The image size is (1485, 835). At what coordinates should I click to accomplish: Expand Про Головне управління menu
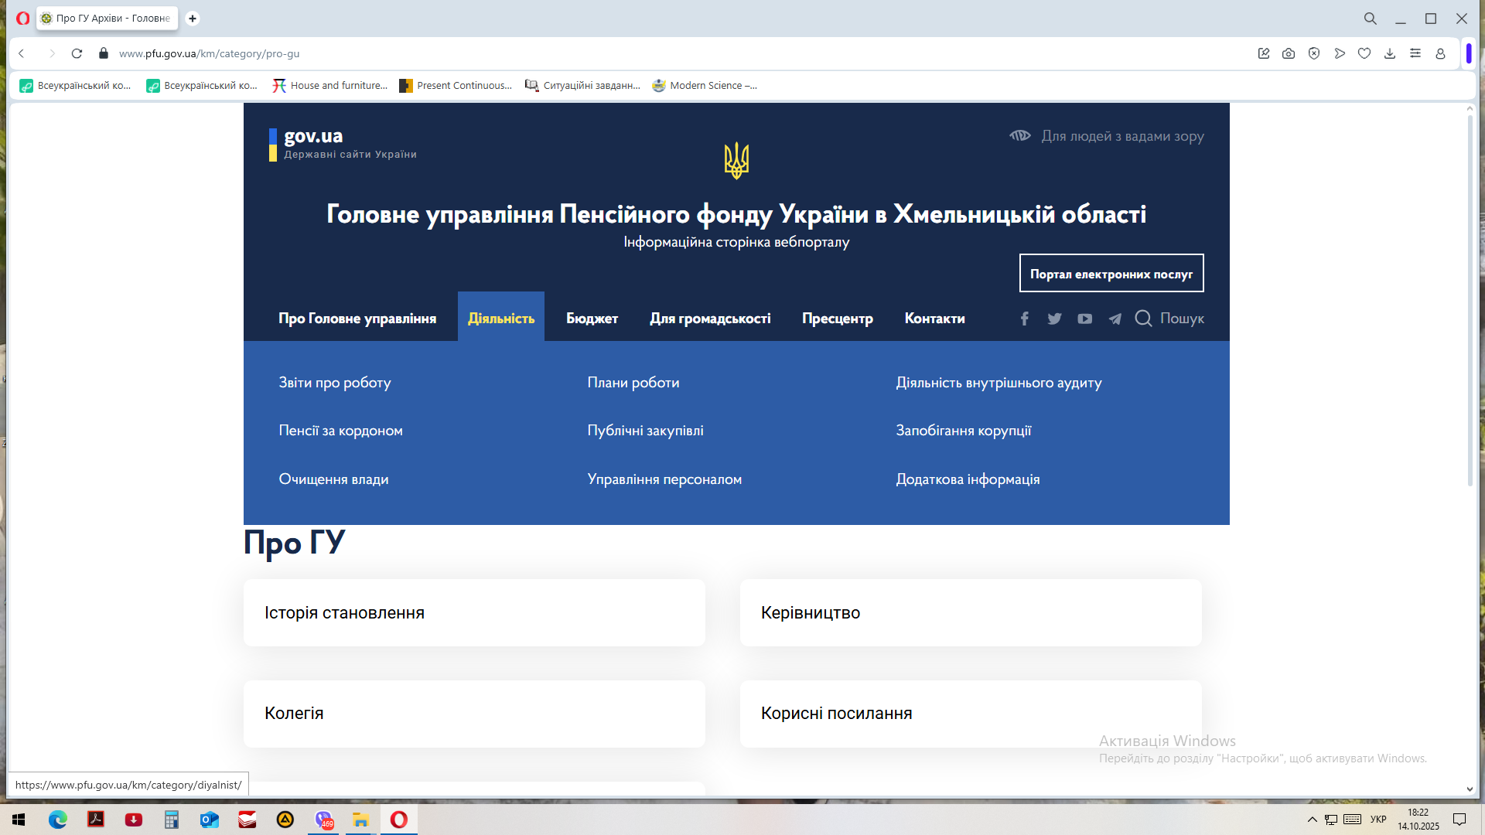click(x=357, y=319)
